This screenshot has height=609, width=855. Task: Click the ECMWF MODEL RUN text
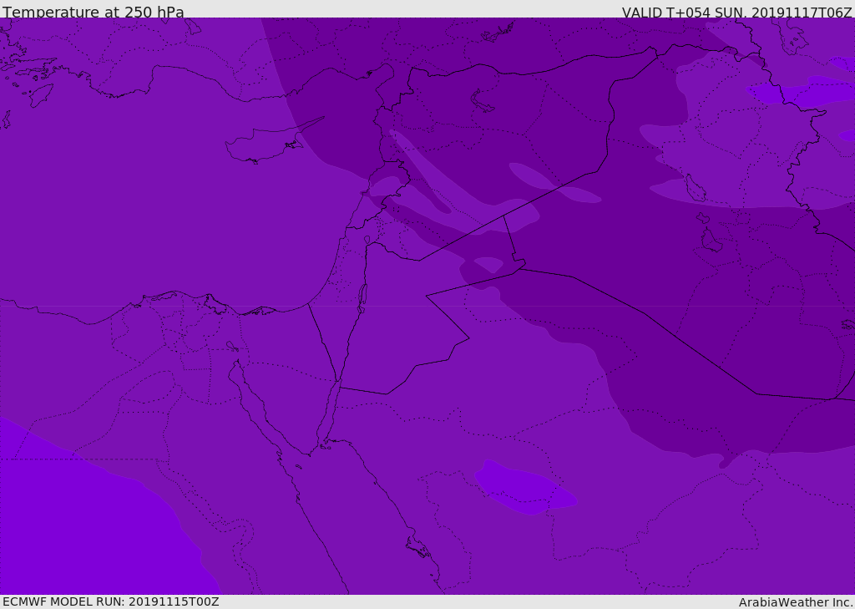coord(111,601)
